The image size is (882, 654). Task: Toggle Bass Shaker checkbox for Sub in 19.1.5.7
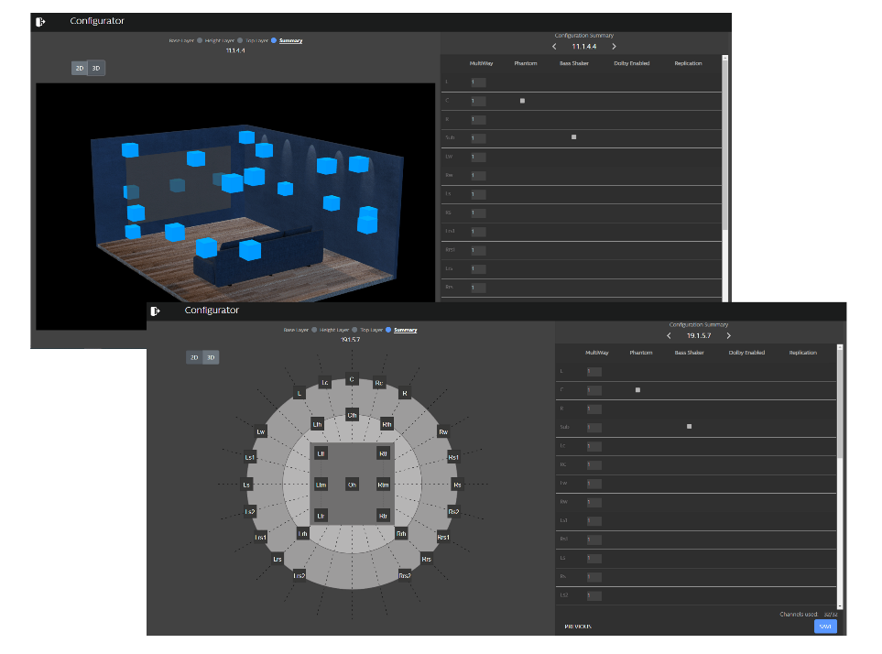(689, 427)
